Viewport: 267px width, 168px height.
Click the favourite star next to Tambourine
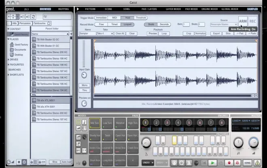click(x=49, y=23)
